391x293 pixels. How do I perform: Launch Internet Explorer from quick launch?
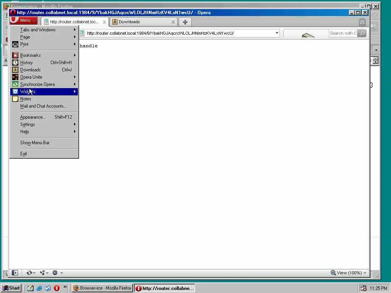pos(39,288)
